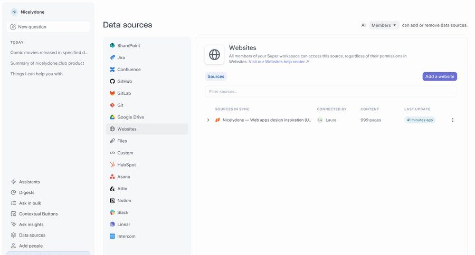Click the 'Sources in sync' column header
The width and height of the screenshot is (475, 255).
point(232,109)
